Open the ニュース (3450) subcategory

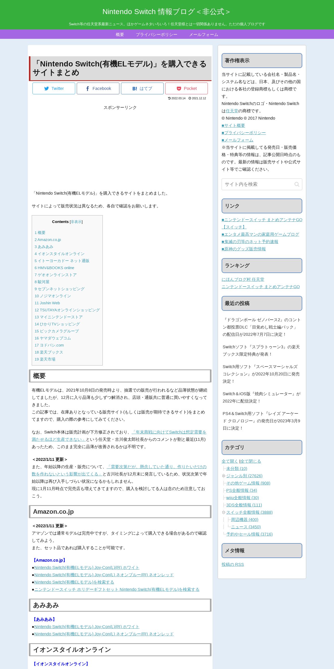[x=246, y=527]
